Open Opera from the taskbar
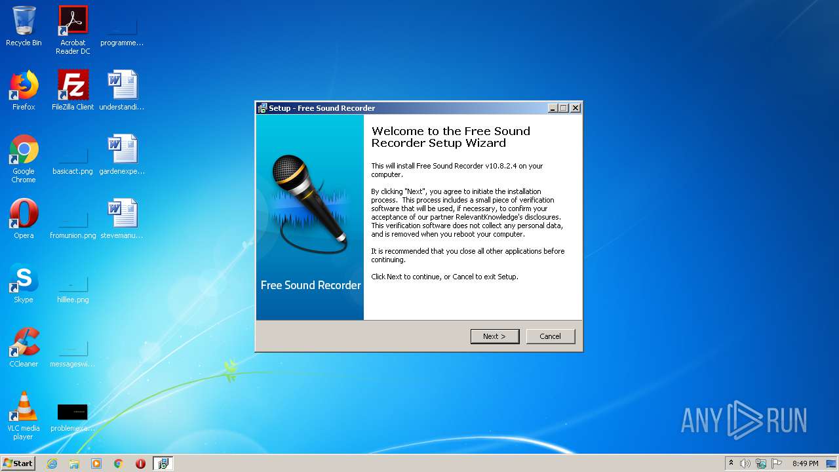Viewport: 839px width, 472px height. pos(140,463)
